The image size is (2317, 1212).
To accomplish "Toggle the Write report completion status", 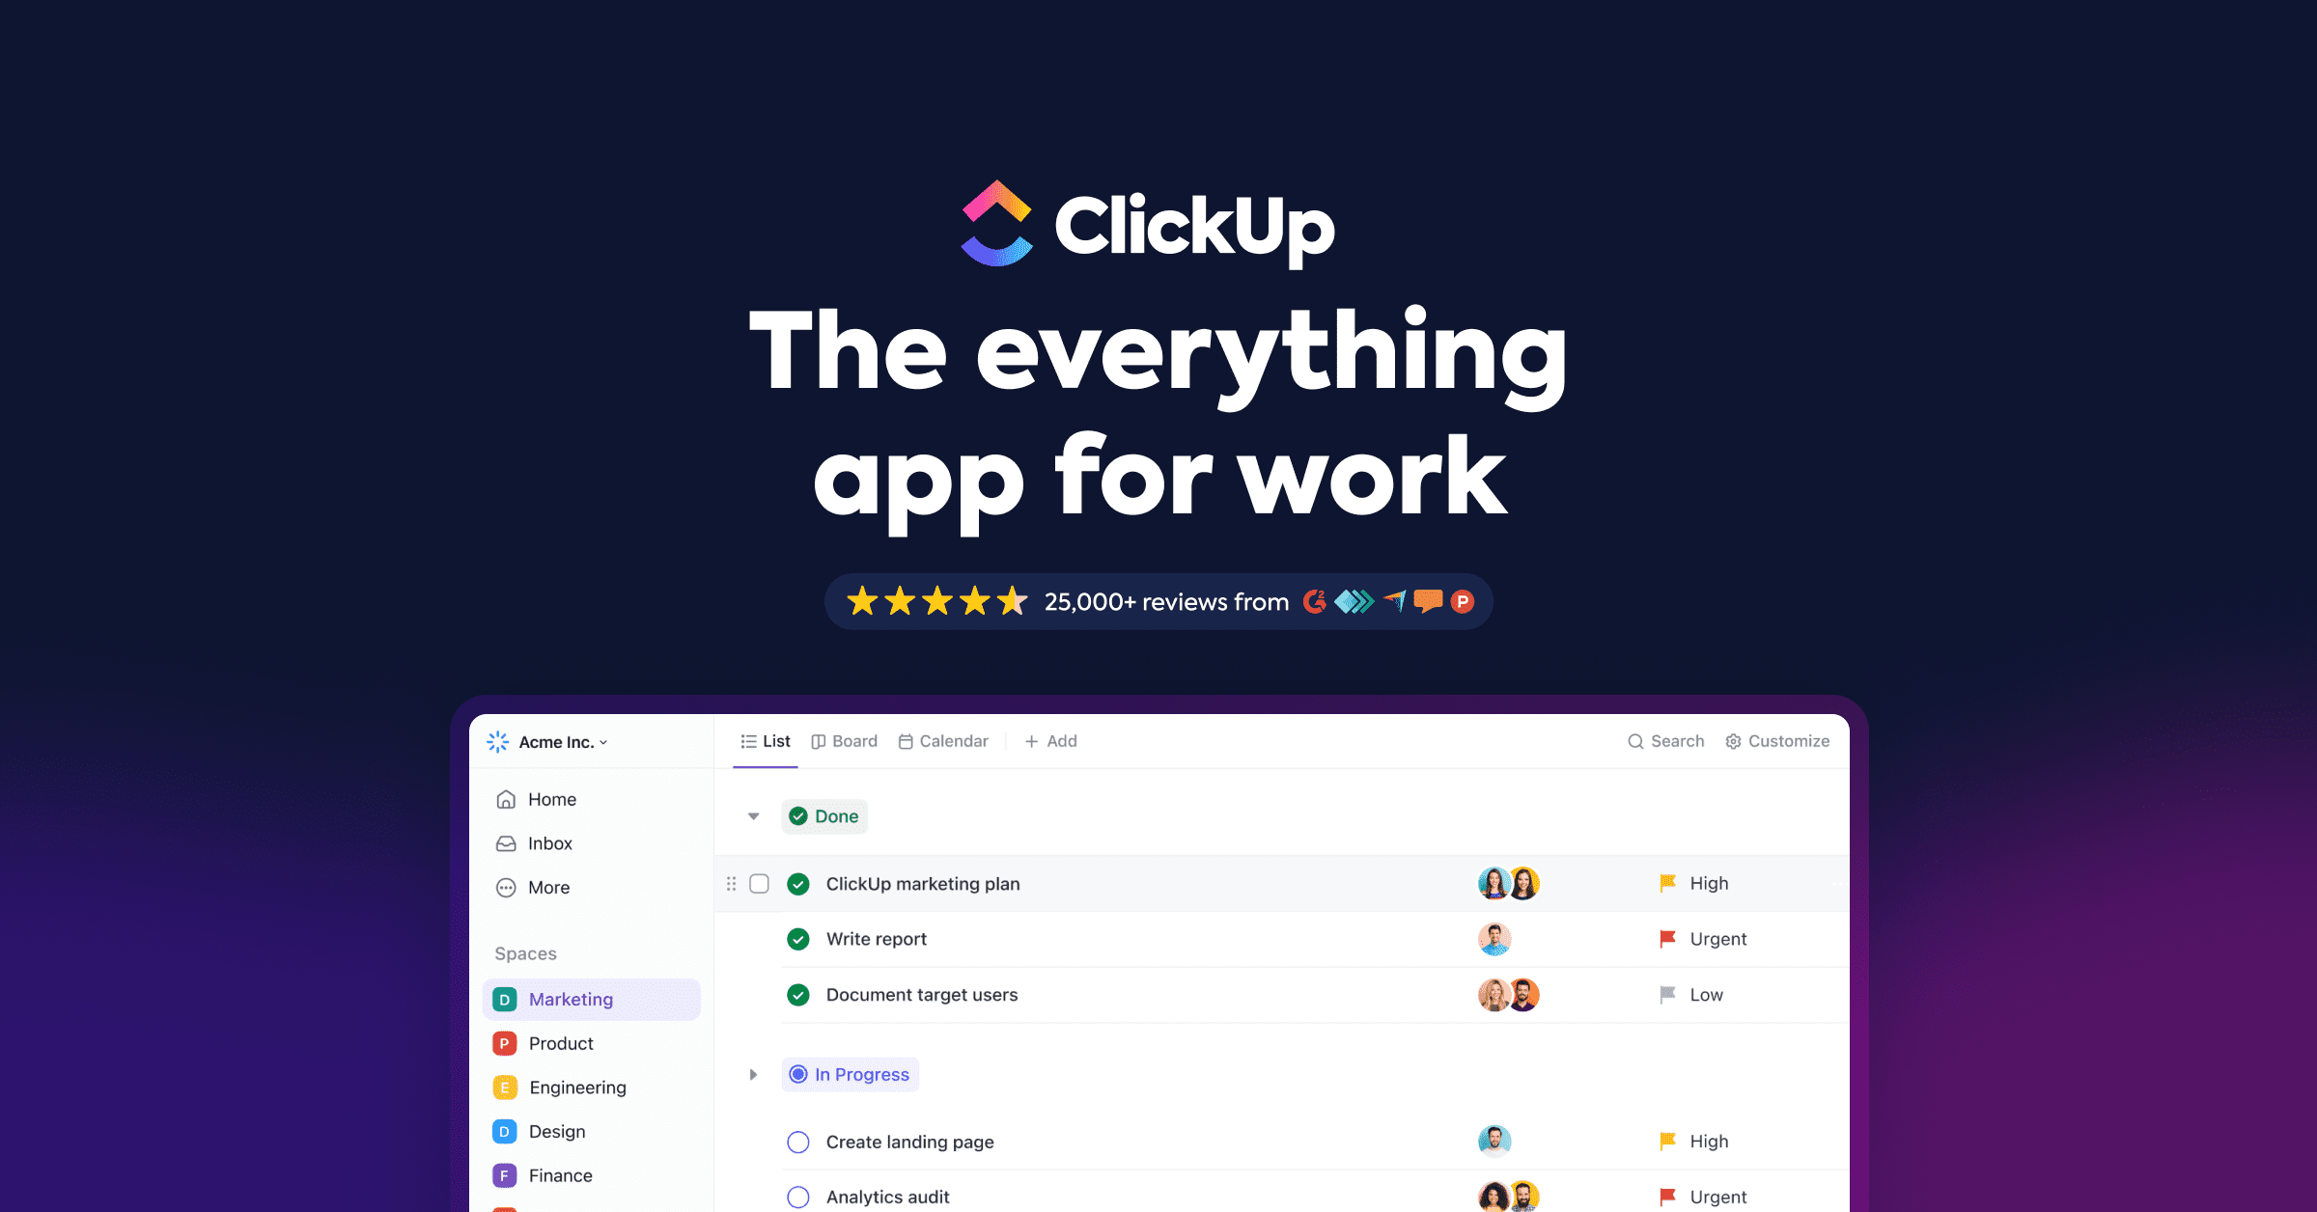I will pyautogui.click(x=800, y=938).
